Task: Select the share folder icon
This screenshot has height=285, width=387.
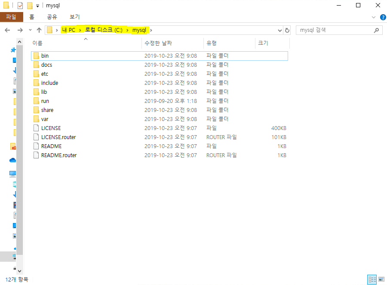Action: (x=36, y=110)
